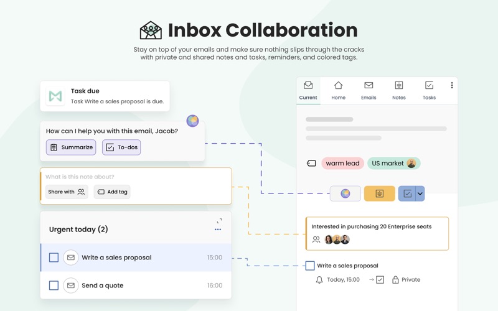Click the 'Today, 15:00' reminder text
This screenshot has height=311, width=498.
(x=344, y=279)
